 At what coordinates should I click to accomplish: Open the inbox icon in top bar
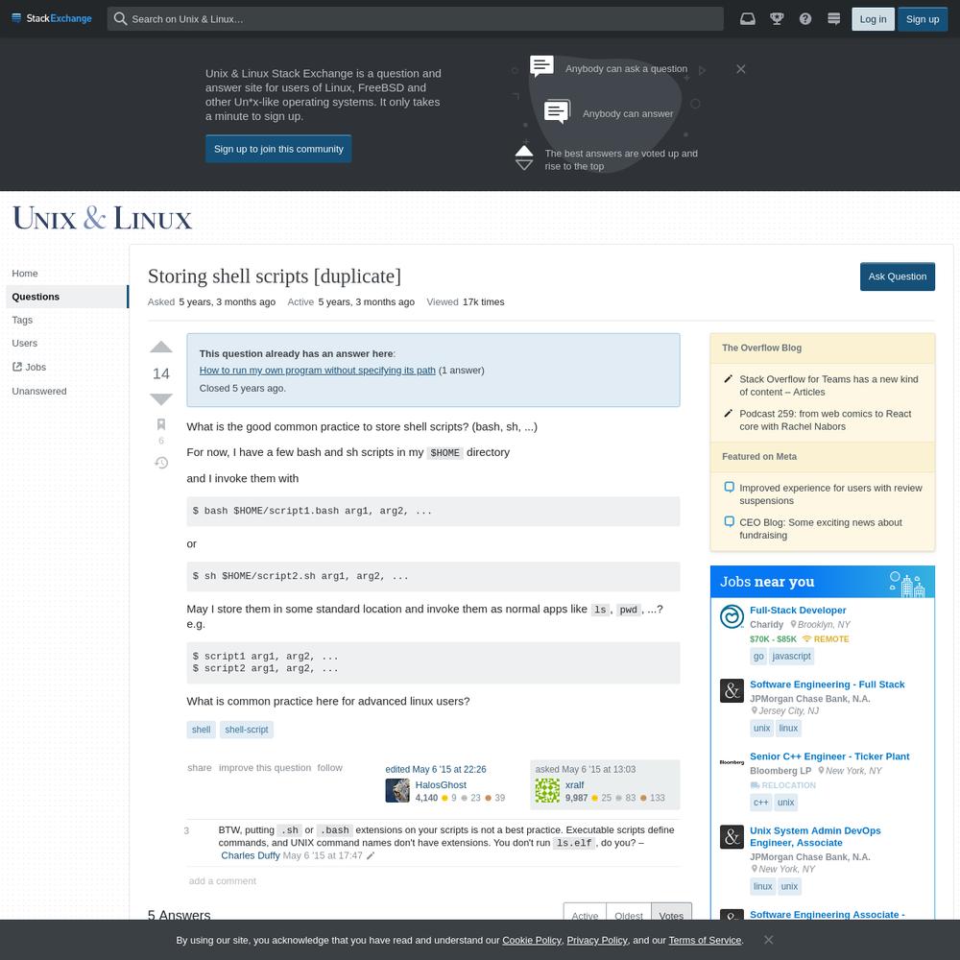click(748, 19)
